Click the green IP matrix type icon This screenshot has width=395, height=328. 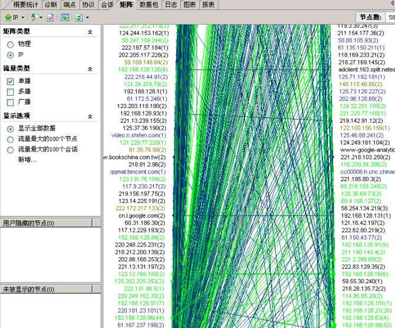(9, 18)
